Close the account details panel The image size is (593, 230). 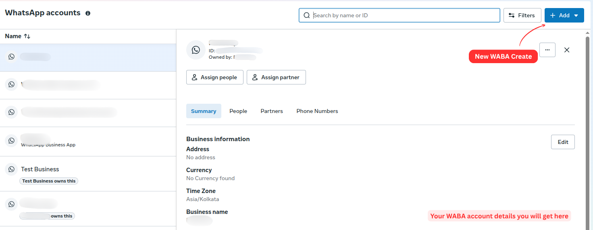tap(567, 50)
